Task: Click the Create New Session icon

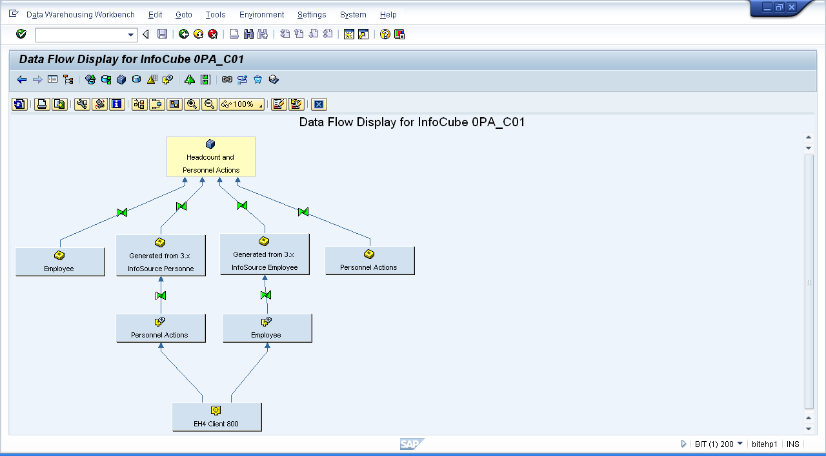Action: [349, 34]
